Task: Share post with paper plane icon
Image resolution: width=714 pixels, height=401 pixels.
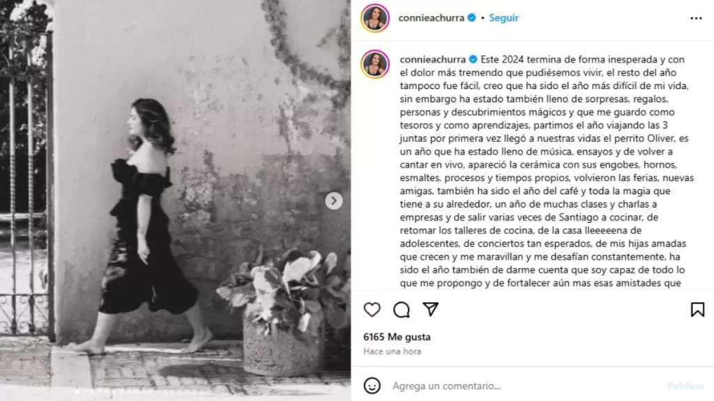Action: [x=430, y=309]
